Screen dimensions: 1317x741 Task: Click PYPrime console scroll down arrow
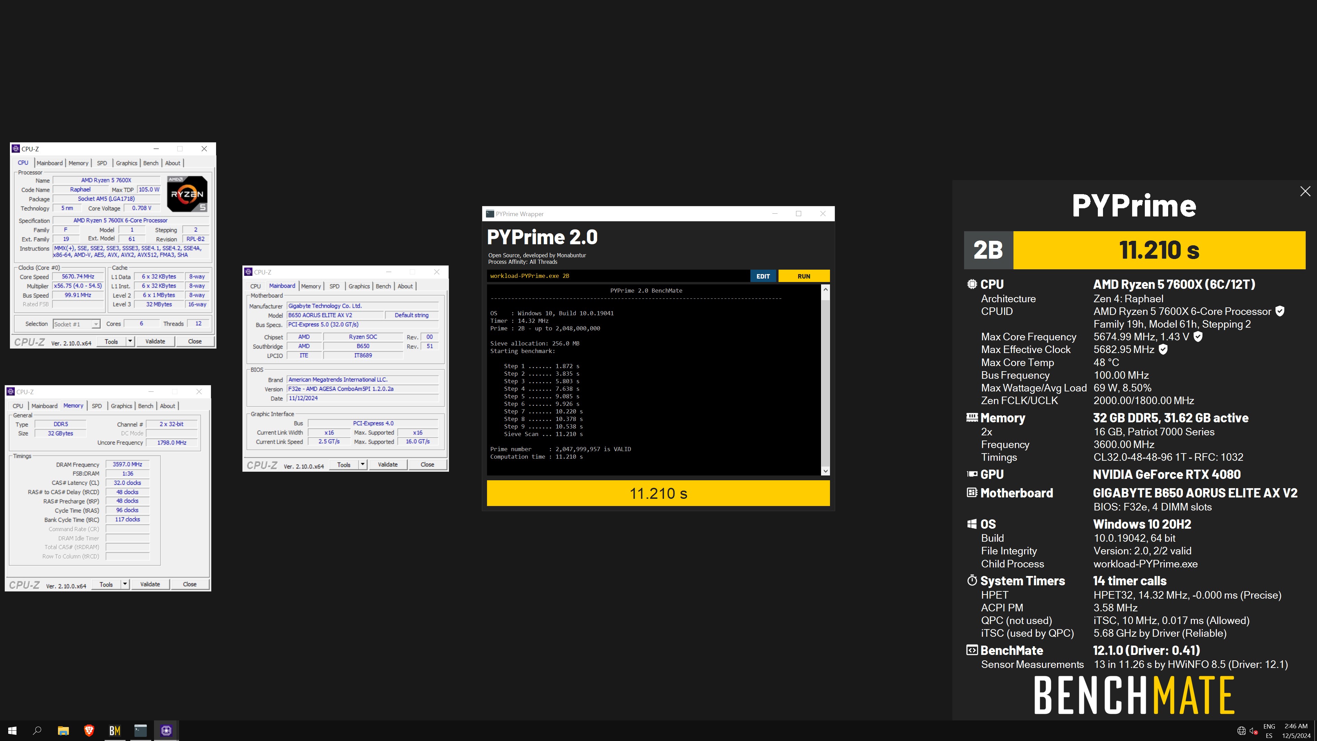coord(825,471)
